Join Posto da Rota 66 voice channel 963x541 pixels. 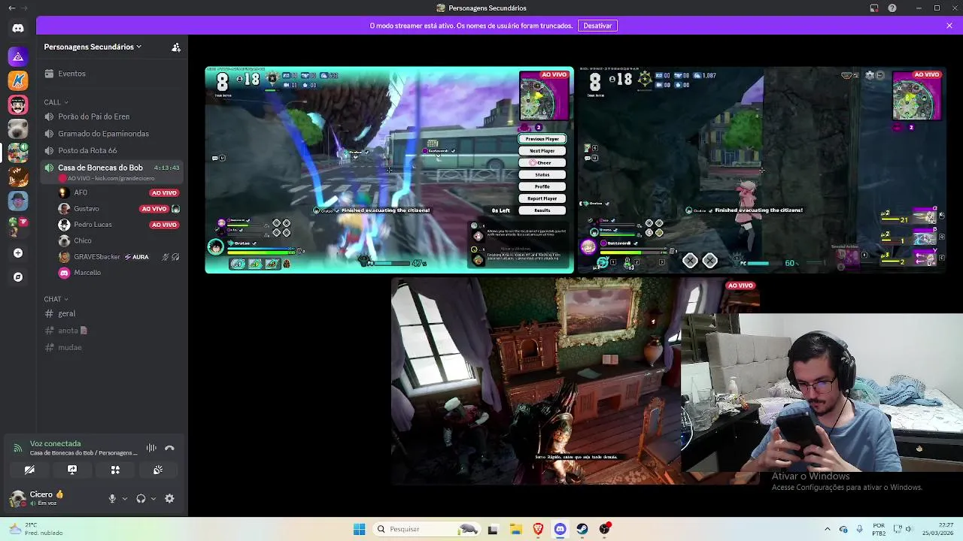[112, 150]
